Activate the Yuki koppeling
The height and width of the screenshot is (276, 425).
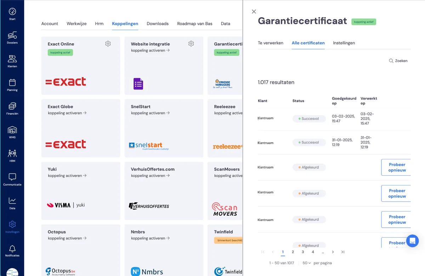[x=67, y=176]
